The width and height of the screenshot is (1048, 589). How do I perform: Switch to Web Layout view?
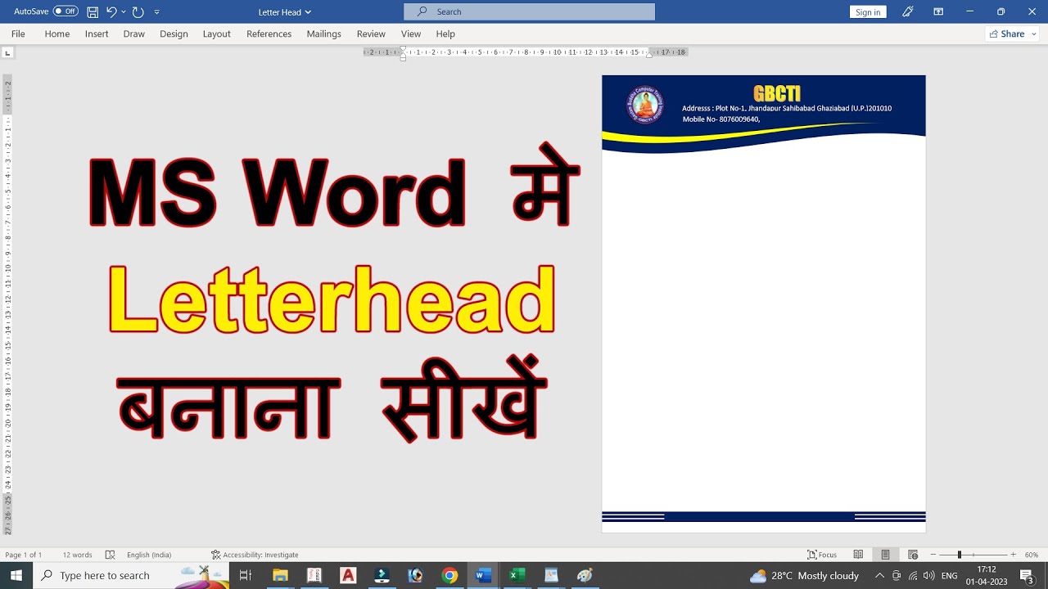click(913, 555)
